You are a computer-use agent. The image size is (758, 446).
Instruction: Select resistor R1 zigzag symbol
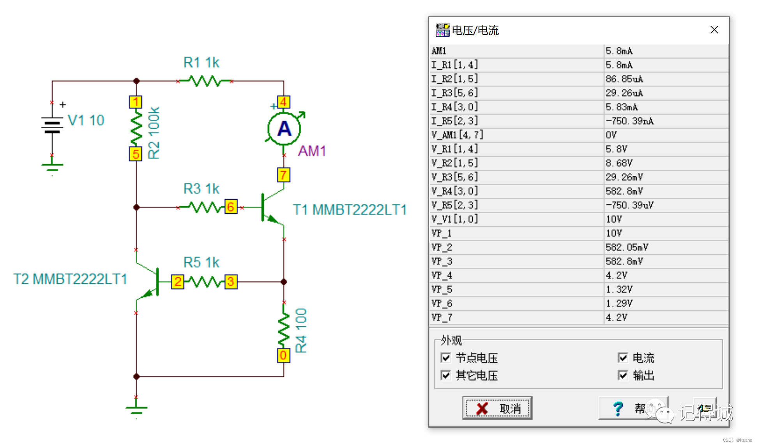click(x=205, y=81)
